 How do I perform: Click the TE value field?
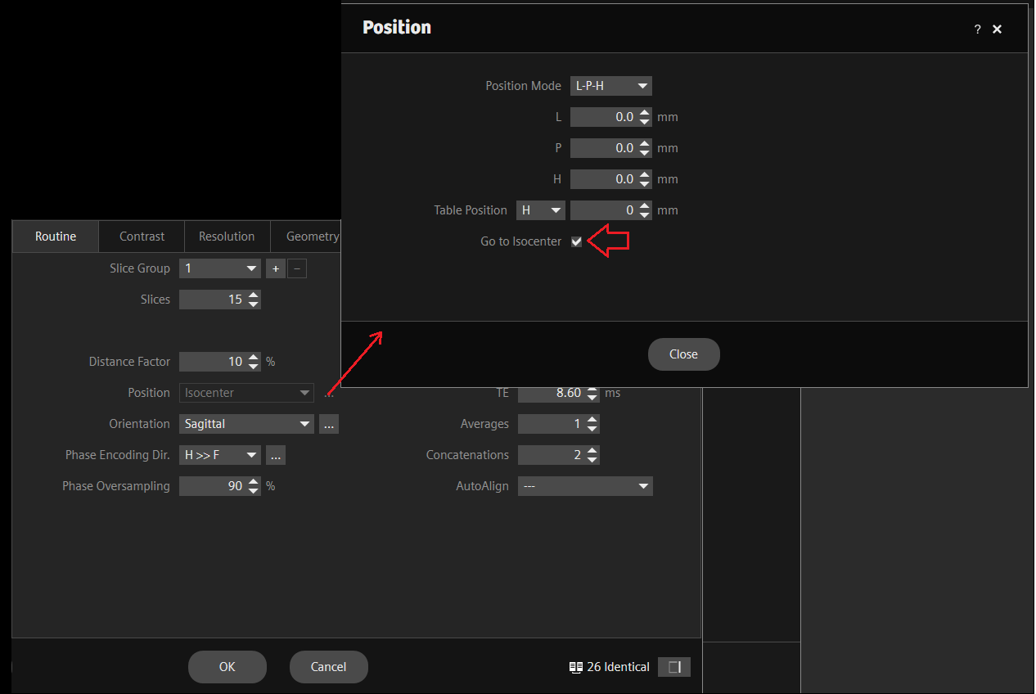pyautogui.click(x=551, y=394)
